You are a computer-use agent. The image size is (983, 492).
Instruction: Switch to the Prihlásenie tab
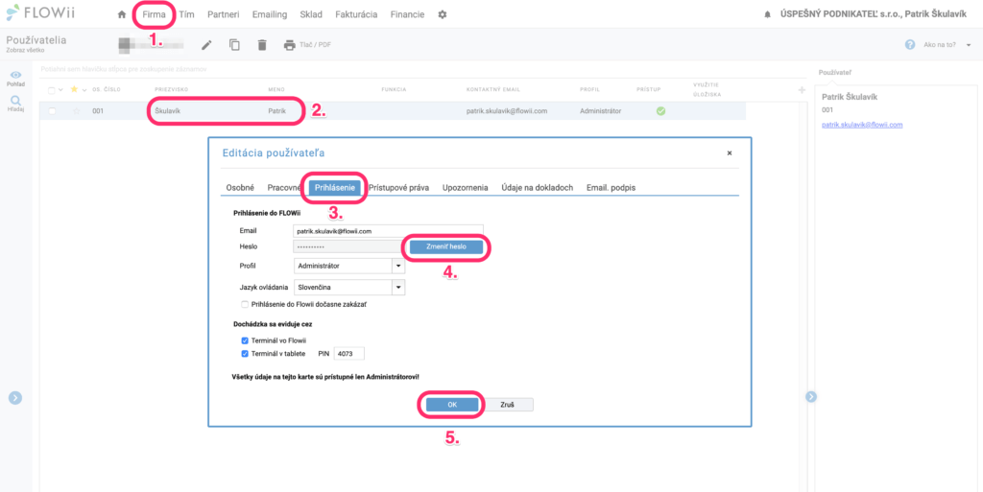click(335, 187)
